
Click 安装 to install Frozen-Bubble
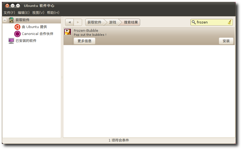[x=226, y=41]
